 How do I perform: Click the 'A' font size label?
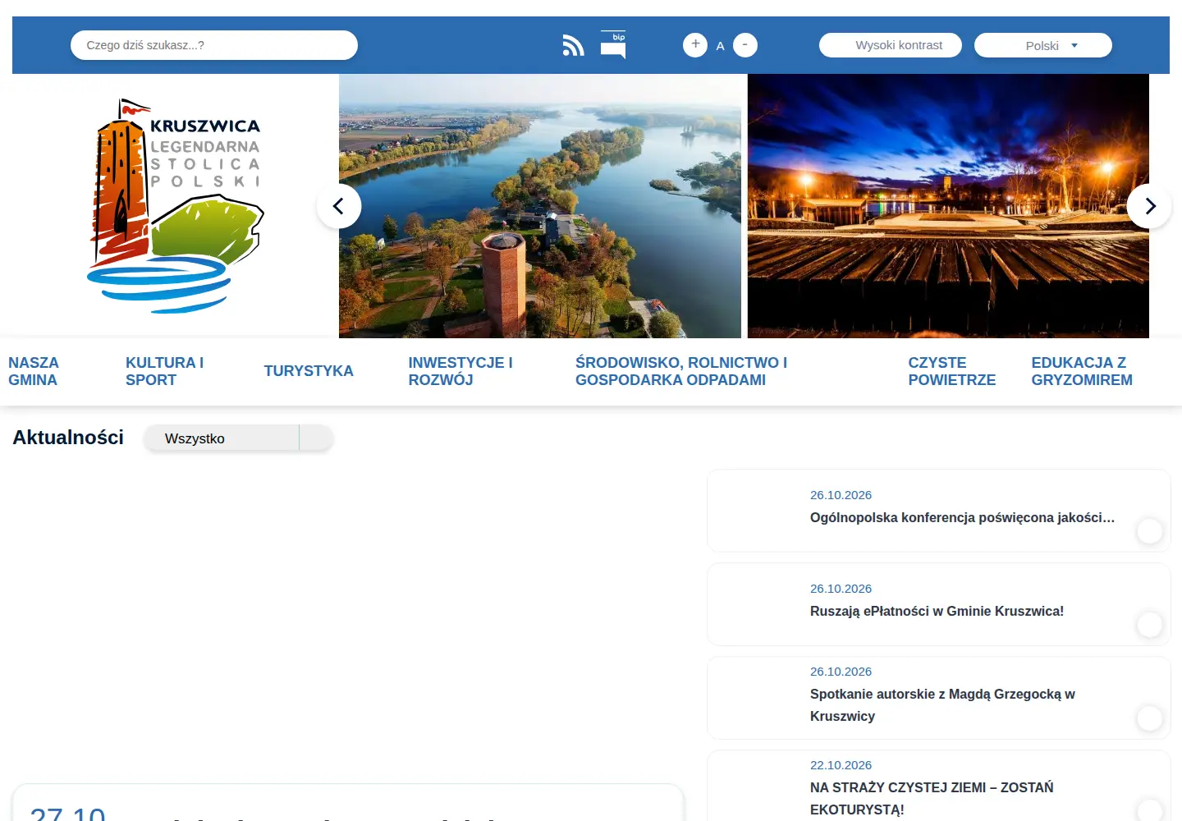click(720, 46)
